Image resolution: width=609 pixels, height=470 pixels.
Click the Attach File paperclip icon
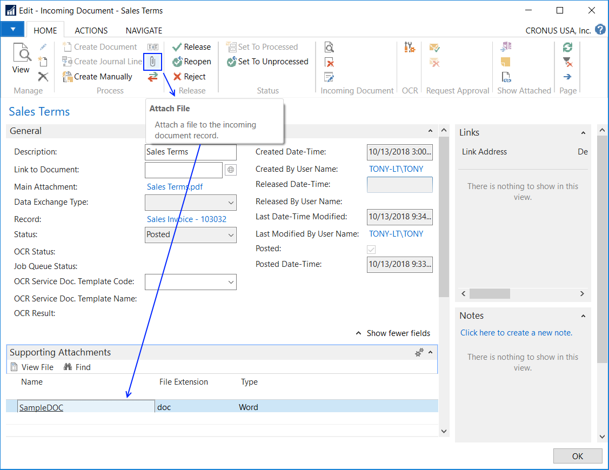pos(153,62)
